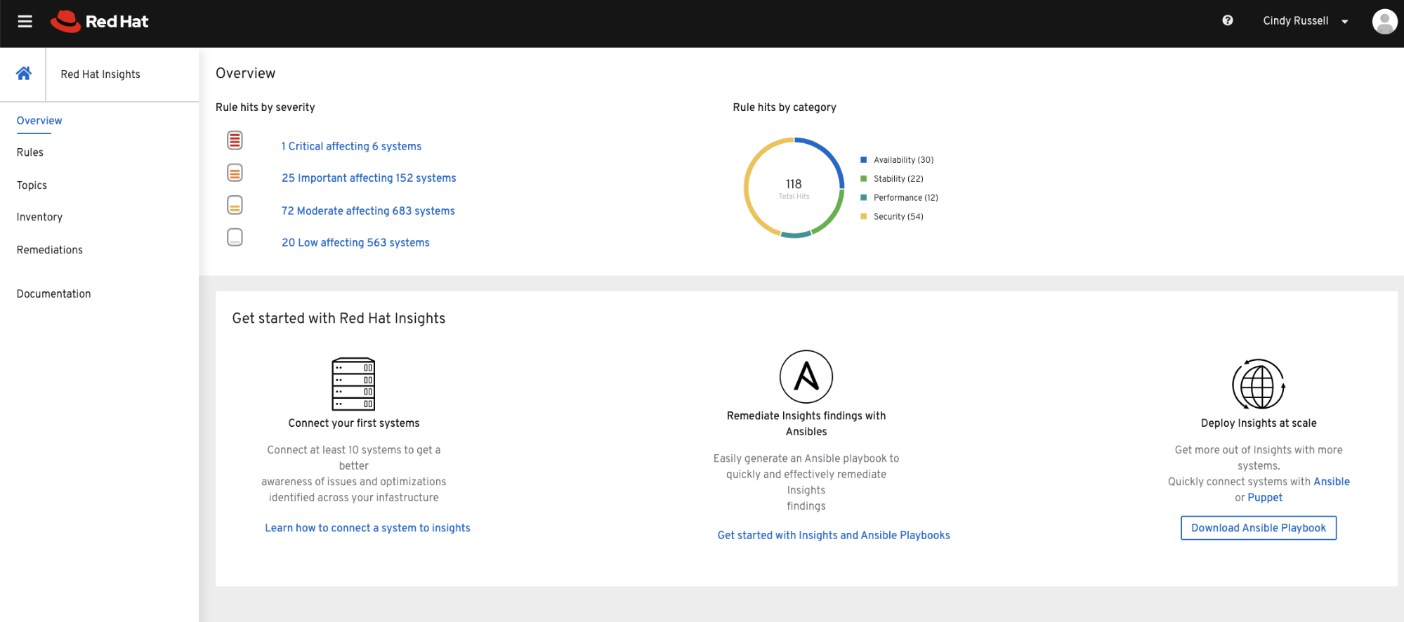The width and height of the screenshot is (1404, 622).
Task: Open the hamburger navigation menu
Action: click(25, 22)
